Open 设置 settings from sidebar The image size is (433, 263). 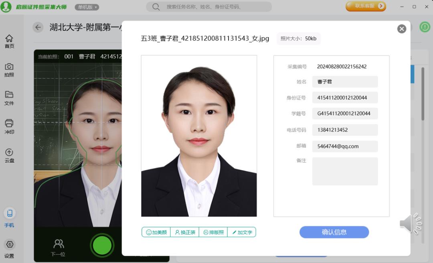[x=9, y=248]
